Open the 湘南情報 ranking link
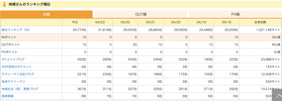 [x=7, y=96]
